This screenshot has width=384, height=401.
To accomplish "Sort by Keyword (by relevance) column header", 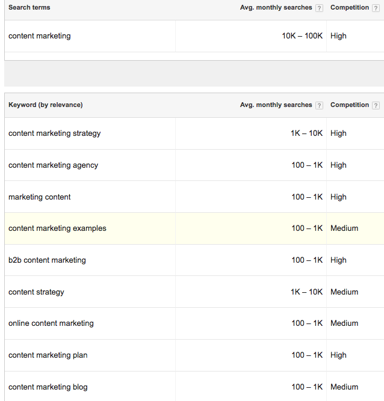I will [x=46, y=105].
